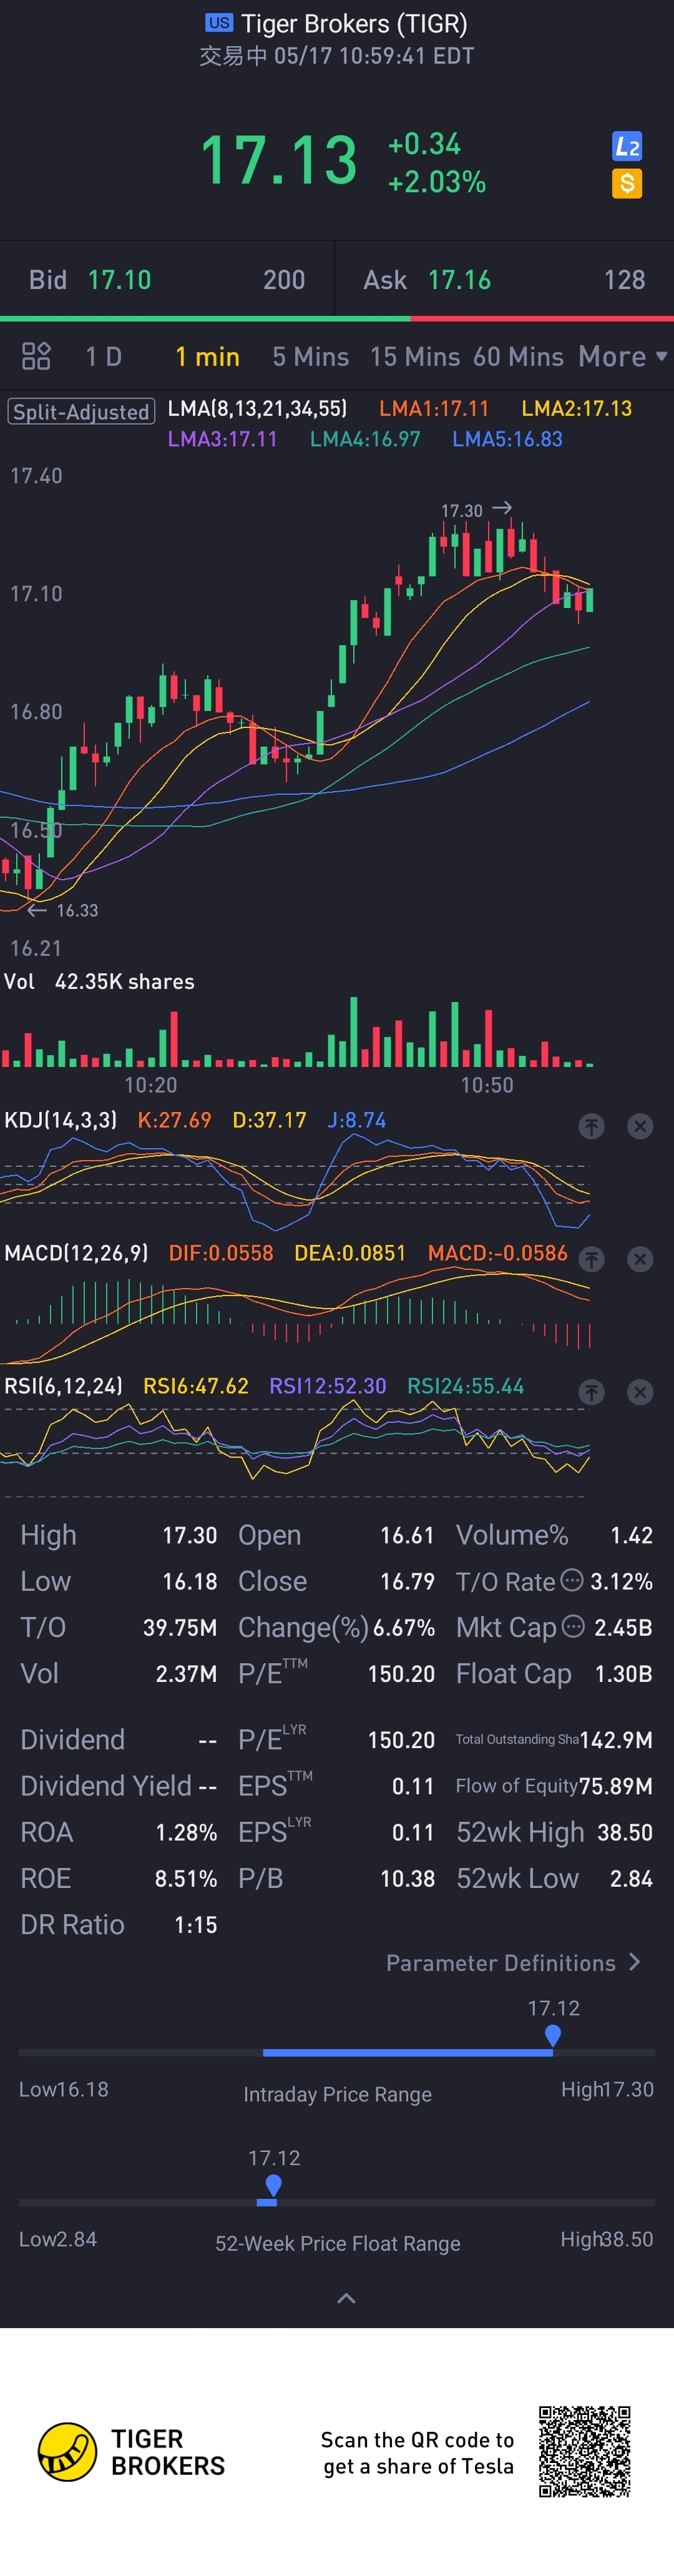Image resolution: width=674 pixels, height=2576 pixels.
Task: Tap the +2.03% change value
Action: [x=437, y=182]
